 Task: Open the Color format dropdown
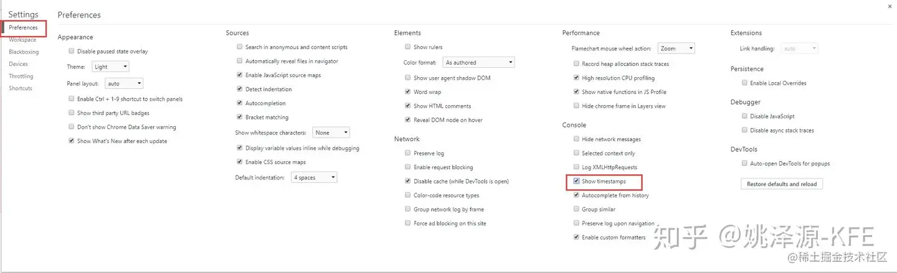pyautogui.click(x=478, y=63)
